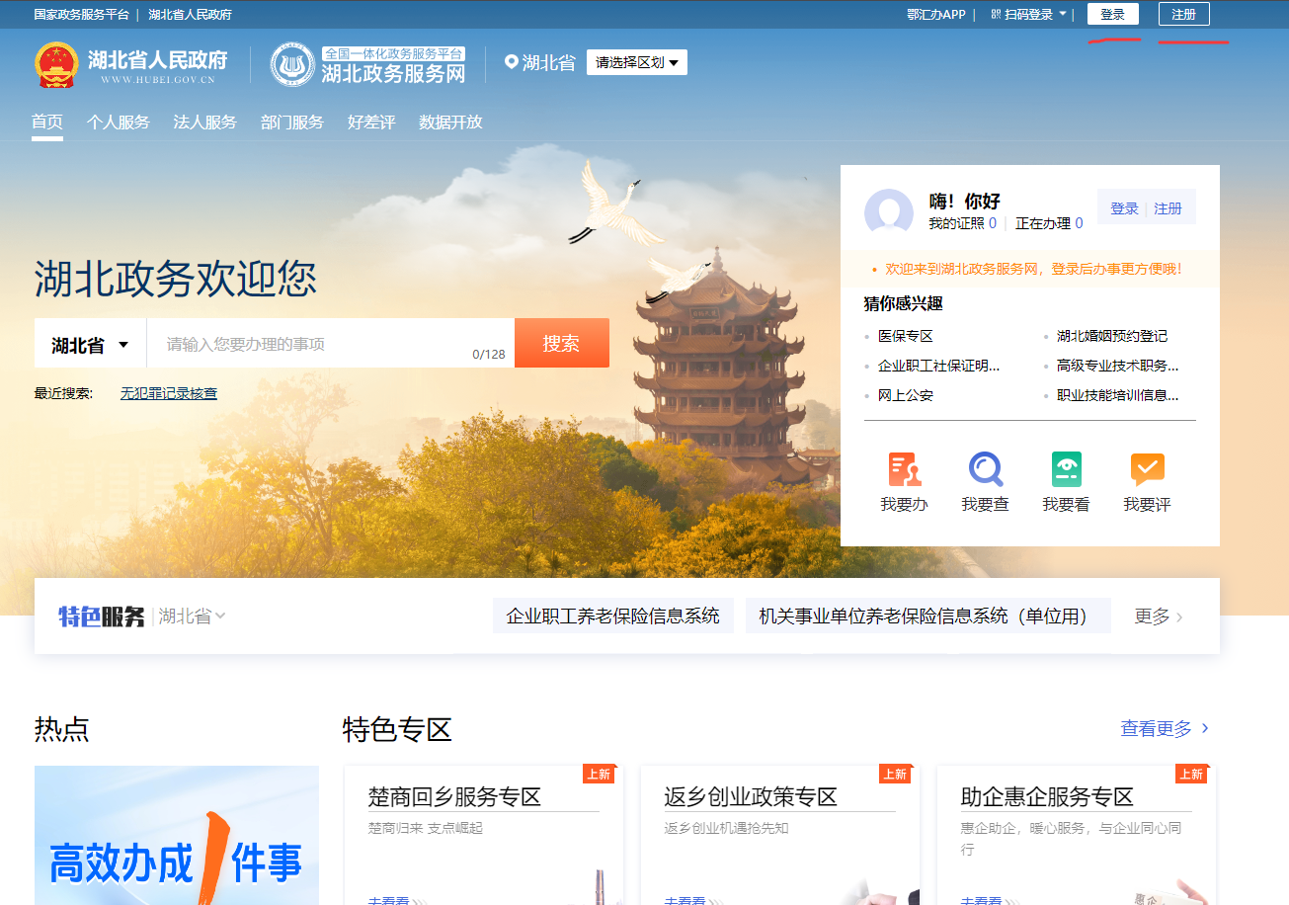Click the user avatar icon
1289x905 pixels.
(x=889, y=211)
